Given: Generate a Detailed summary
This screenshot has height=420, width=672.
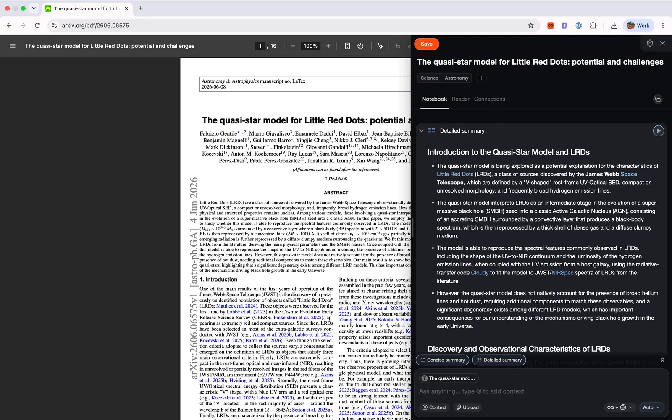Looking at the screenshot, I should click(x=499, y=360).
